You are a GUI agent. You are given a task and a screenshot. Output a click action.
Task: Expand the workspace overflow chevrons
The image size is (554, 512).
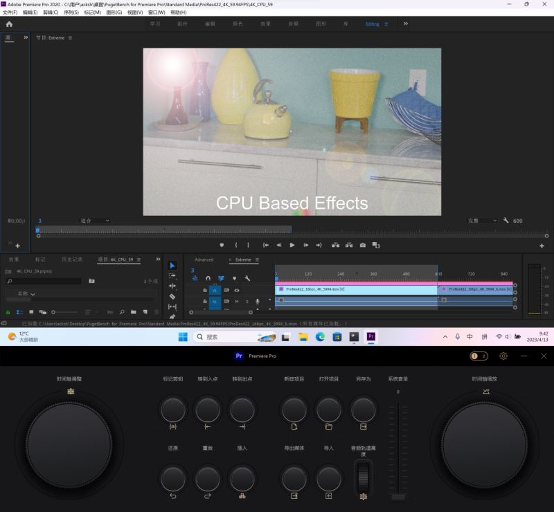tap(406, 24)
